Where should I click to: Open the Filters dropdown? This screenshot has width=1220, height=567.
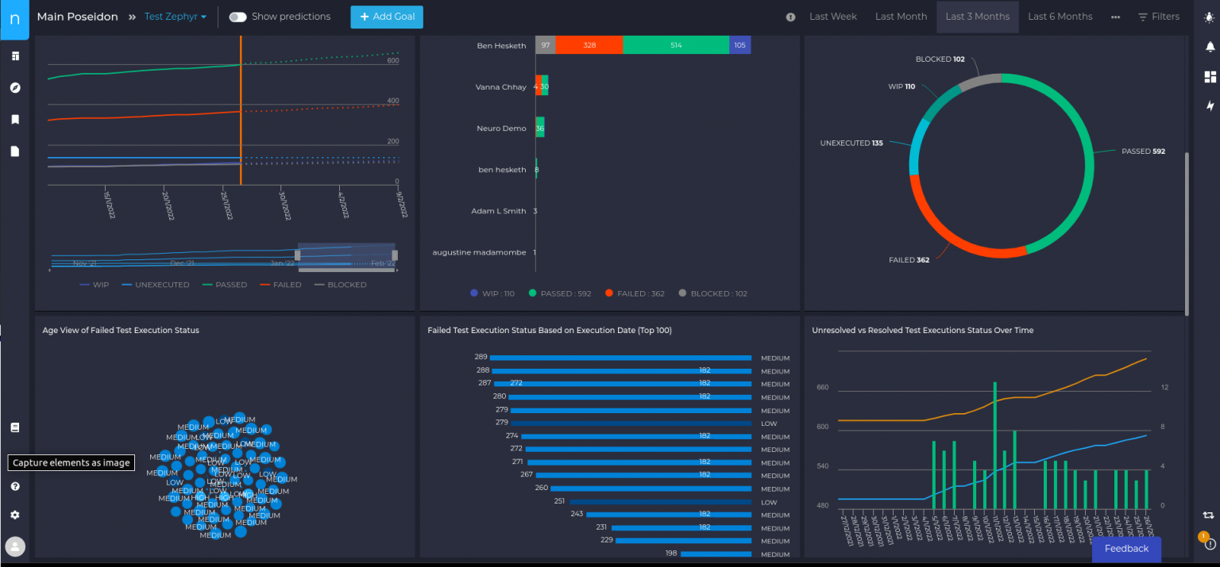tap(1158, 16)
